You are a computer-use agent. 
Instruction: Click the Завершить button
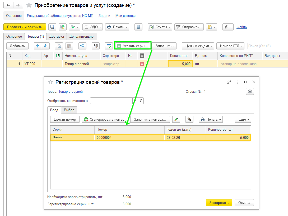[219, 203]
